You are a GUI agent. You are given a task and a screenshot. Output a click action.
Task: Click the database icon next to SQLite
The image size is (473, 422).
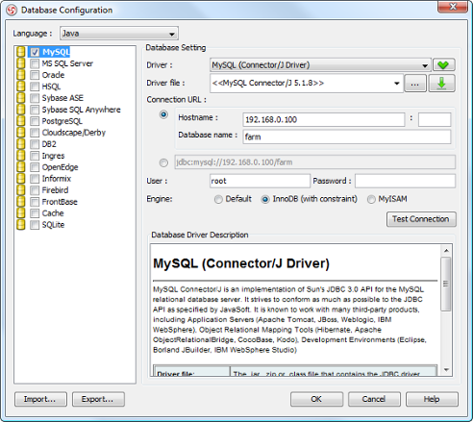point(21,225)
